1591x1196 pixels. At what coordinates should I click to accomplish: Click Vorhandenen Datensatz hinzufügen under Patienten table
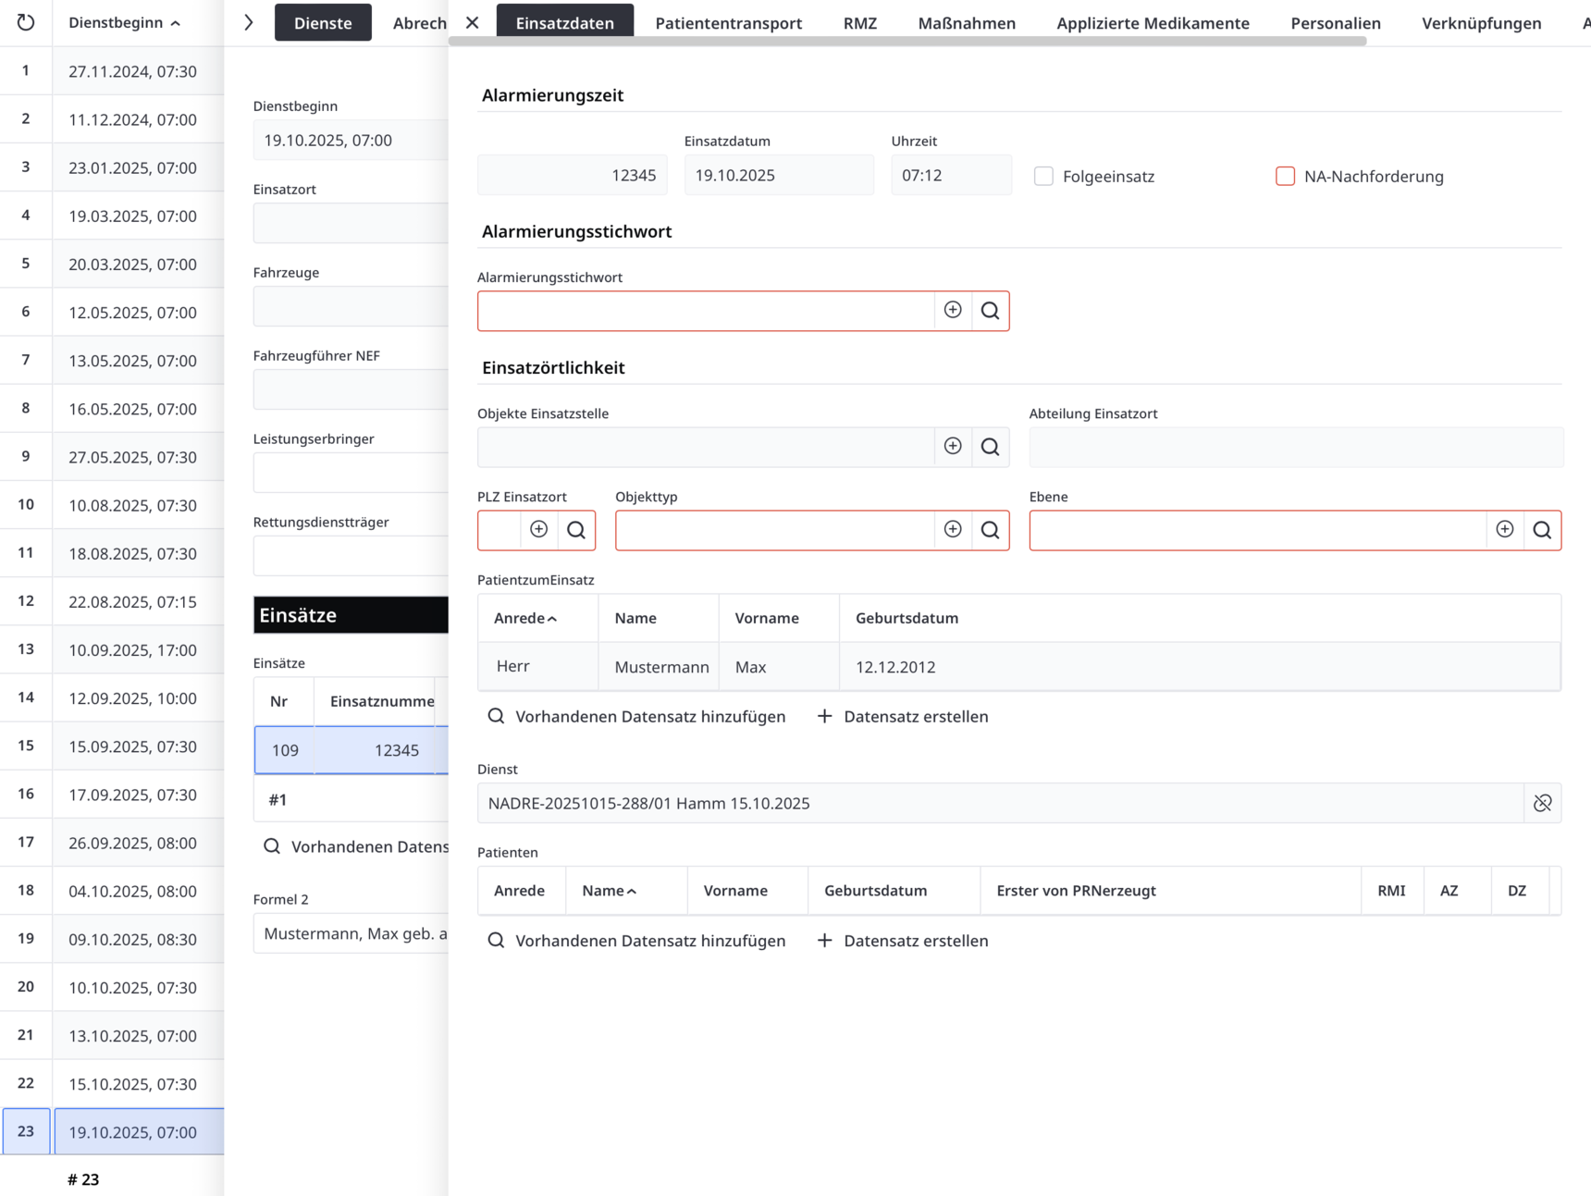636,941
